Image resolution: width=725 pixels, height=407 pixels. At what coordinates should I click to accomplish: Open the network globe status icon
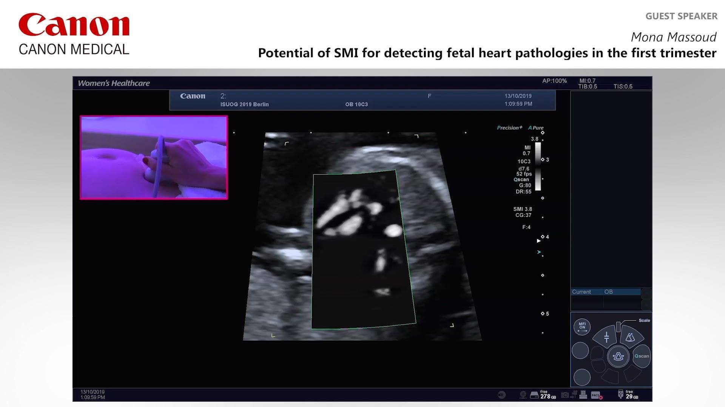pyautogui.click(x=523, y=395)
